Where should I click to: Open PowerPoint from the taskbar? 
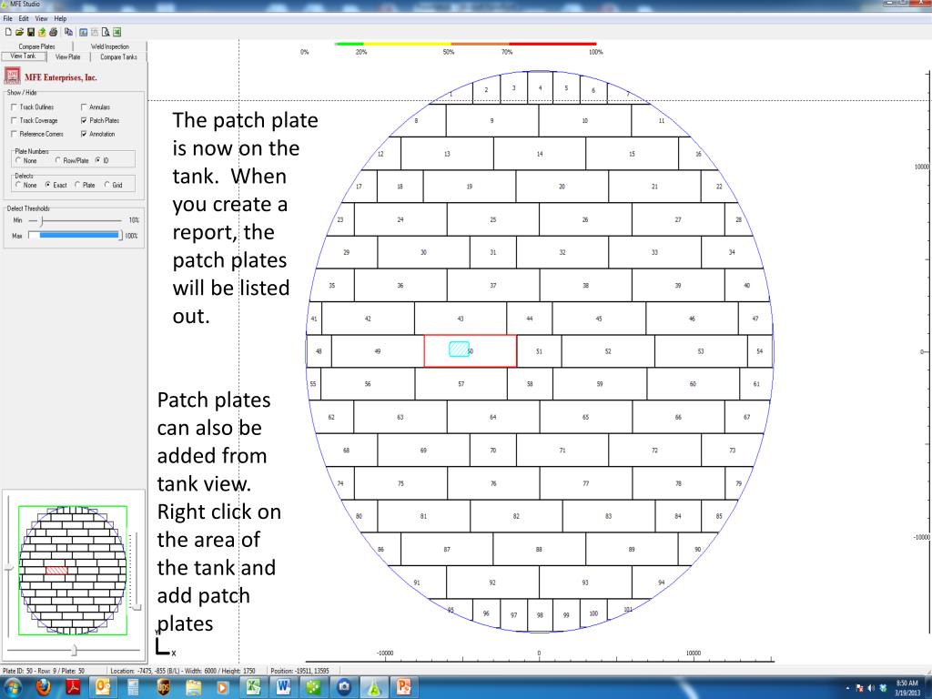(x=404, y=688)
